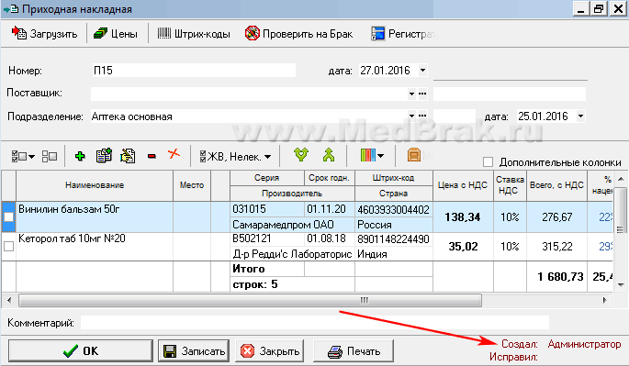Add a new row with green plus

(x=80, y=156)
